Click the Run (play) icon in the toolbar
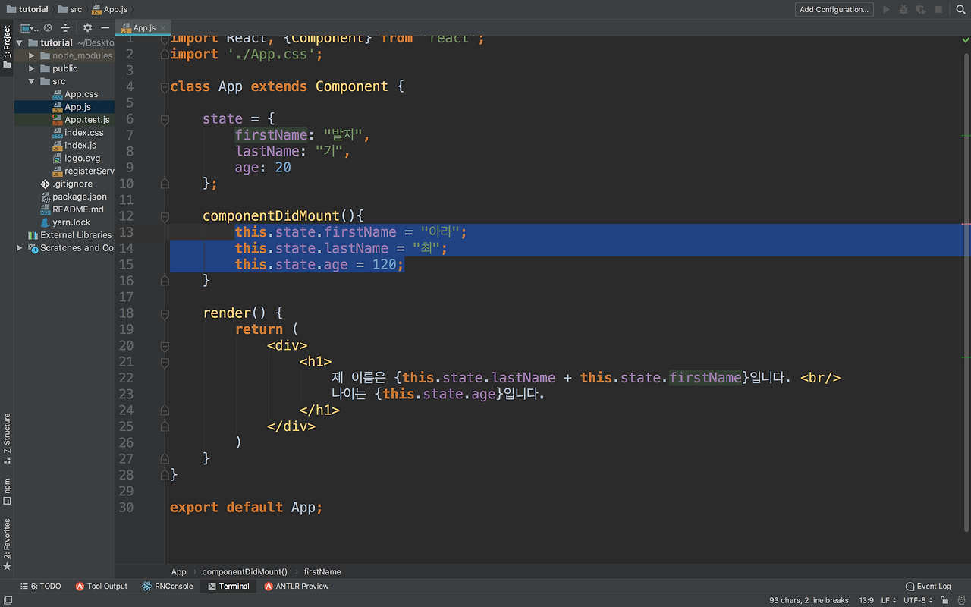This screenshot has height=607, width=971. click(886, 10)
